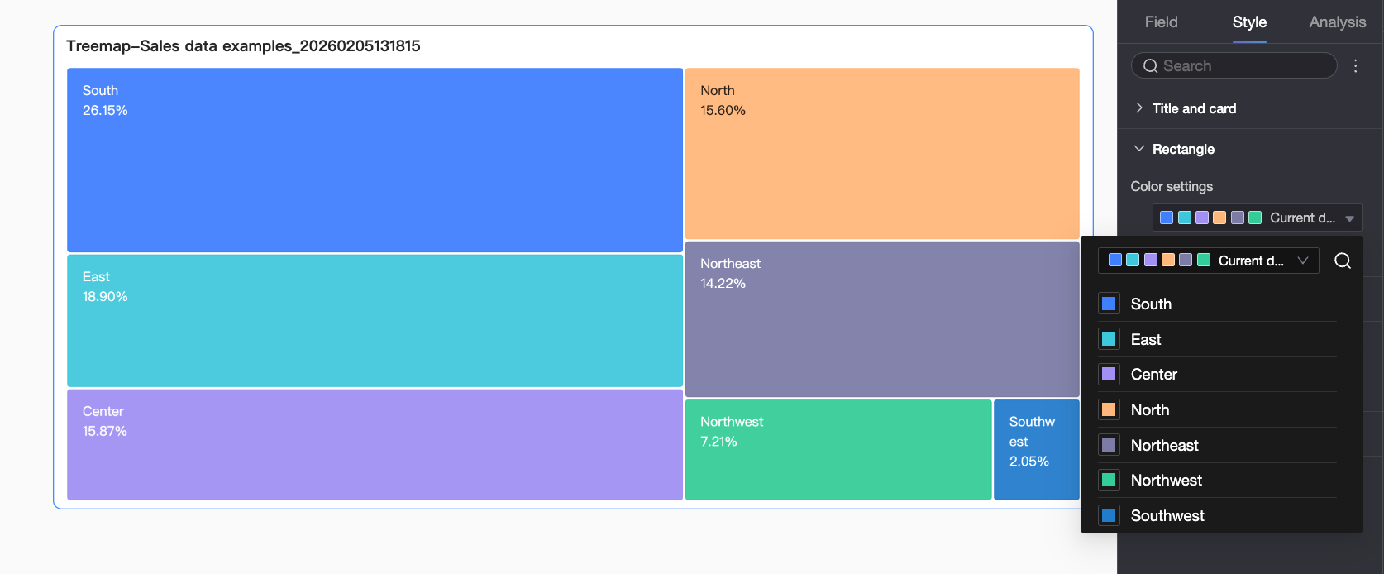Click the Treemap-Sales data examples chart title
The width and height of the screenshot is (1384, 574).
coord(243,46)
